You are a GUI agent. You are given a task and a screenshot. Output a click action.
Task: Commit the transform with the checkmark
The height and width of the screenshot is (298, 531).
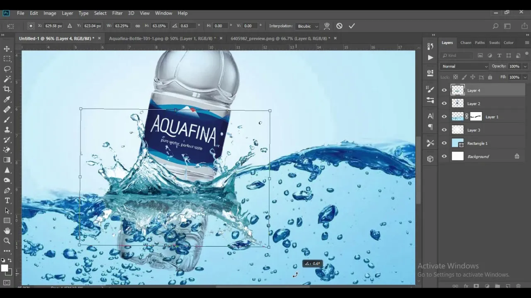pos(352,26)
